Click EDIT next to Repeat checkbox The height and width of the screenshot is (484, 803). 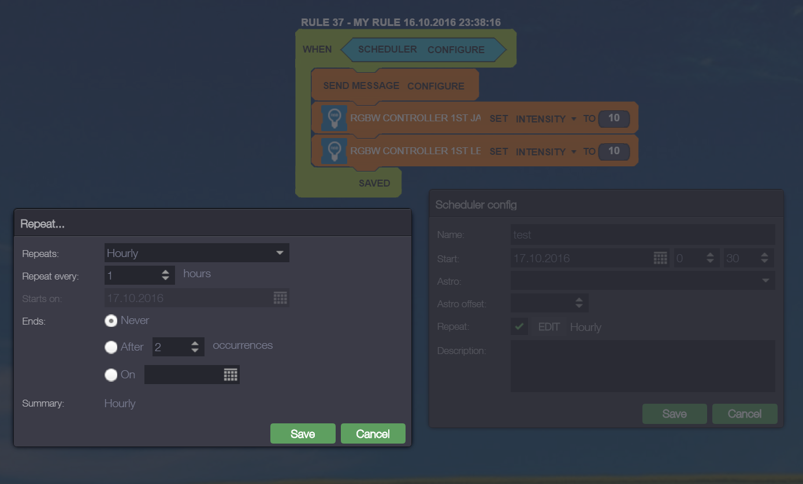pos(549,327)
